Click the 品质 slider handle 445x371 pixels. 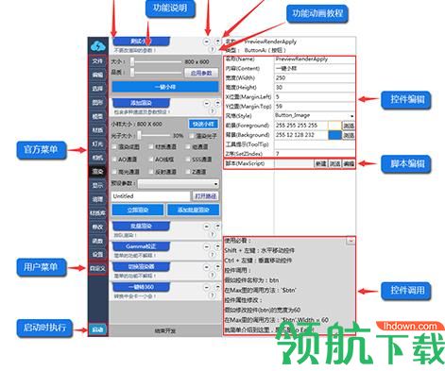tap(132, 73)
